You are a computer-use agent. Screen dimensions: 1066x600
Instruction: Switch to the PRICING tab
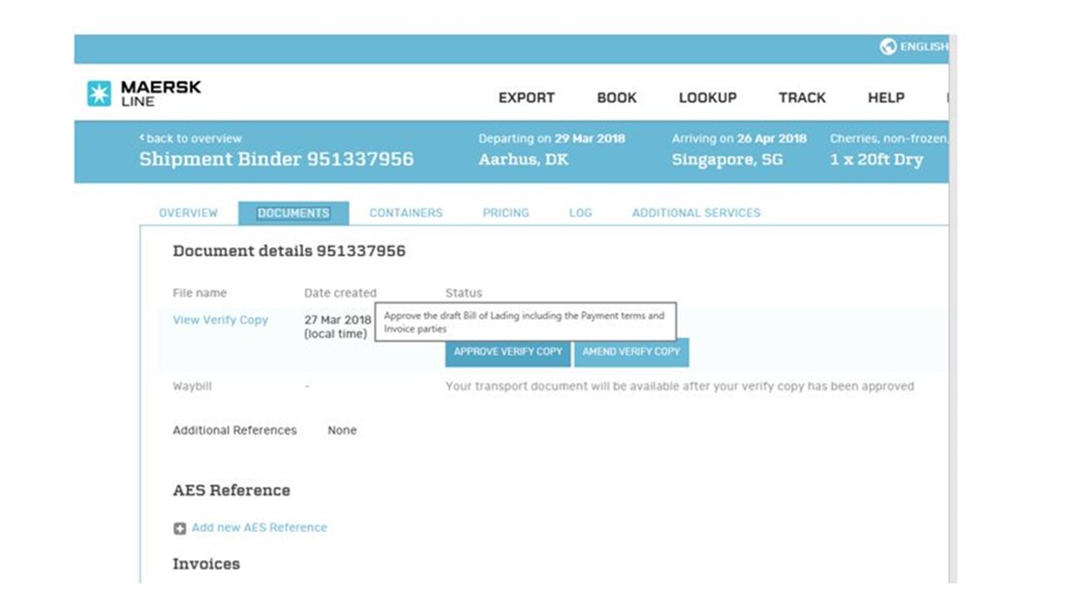(506, 212)
